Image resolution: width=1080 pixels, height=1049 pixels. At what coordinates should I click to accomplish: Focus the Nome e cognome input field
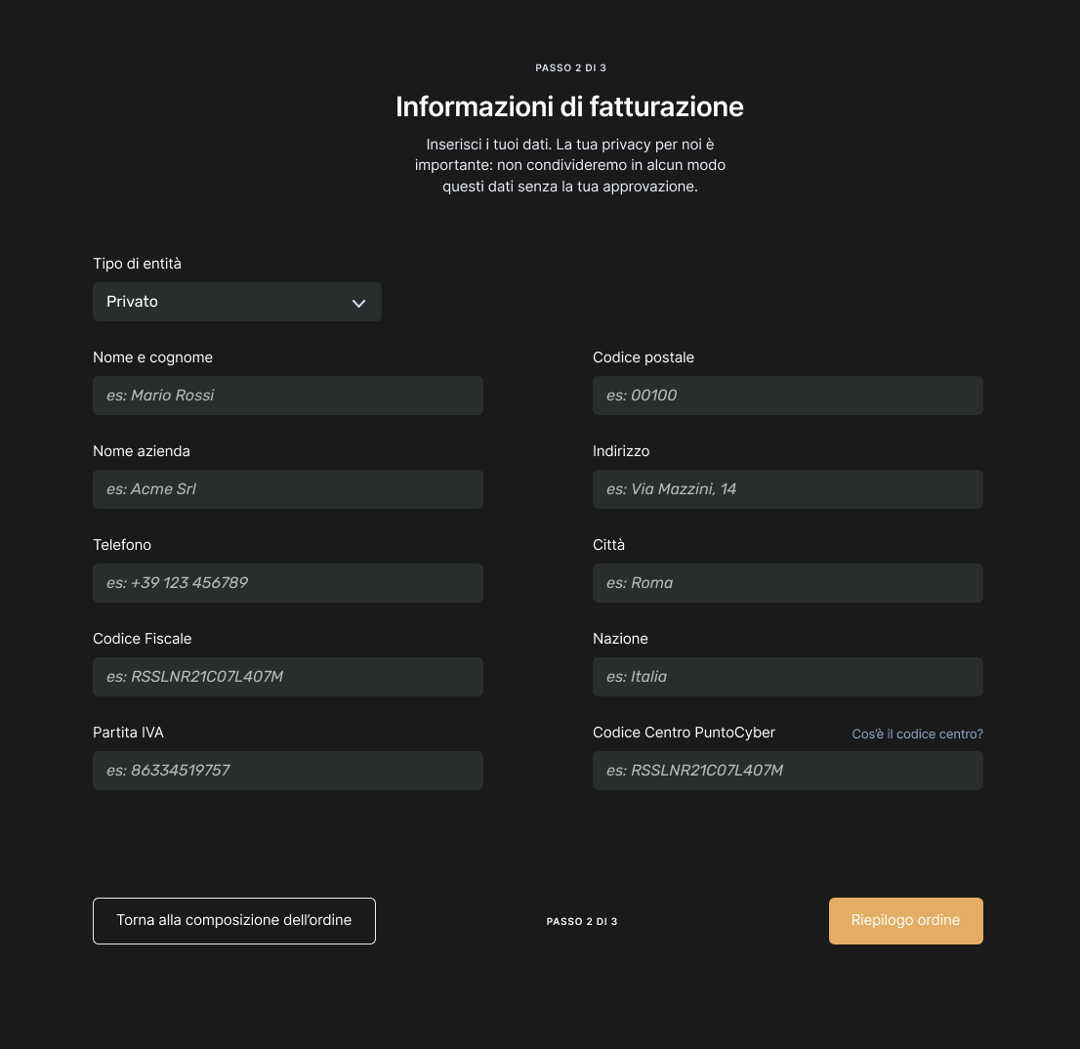pyautogui.click(x=287, y=396)
